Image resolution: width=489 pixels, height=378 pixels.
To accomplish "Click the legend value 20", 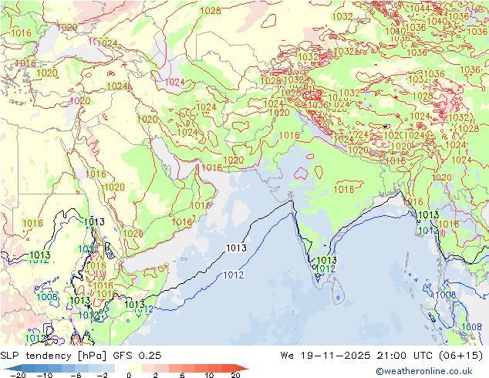I will coord(235,375).
